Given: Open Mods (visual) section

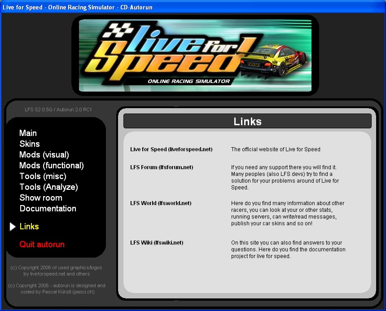Looking at the screenshot, I should (x=44, y=155).
